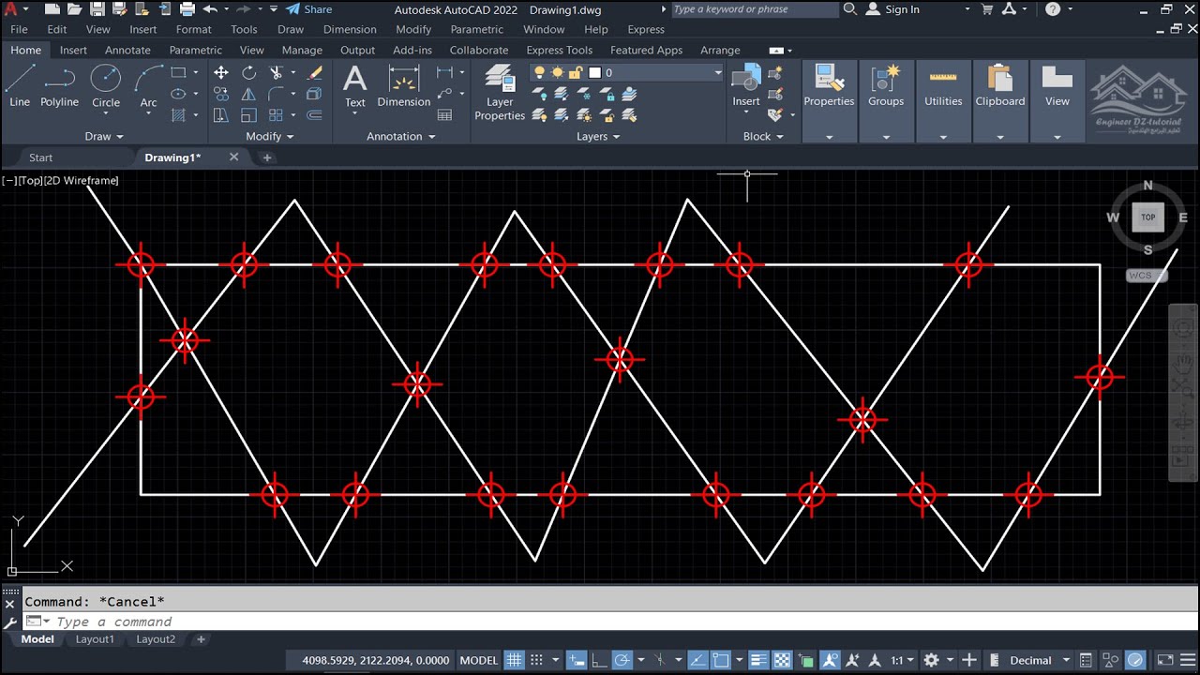Viewport: 1200px width, 675px height.
Task: Select the Rectangle draw tool
Action: 178,72
